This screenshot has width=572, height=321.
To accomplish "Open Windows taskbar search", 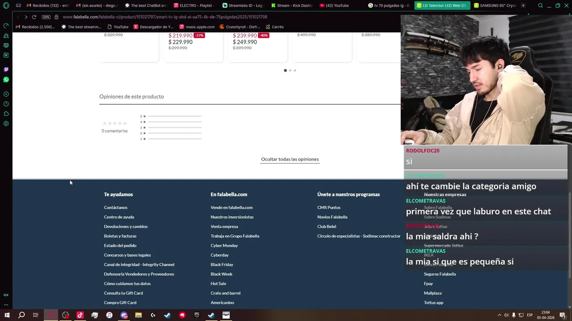I will click(x=21, y=315).
